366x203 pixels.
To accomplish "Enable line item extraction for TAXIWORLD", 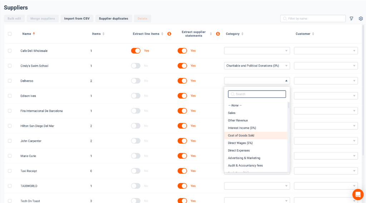I will pyautogui.click(x=135, y=186).
